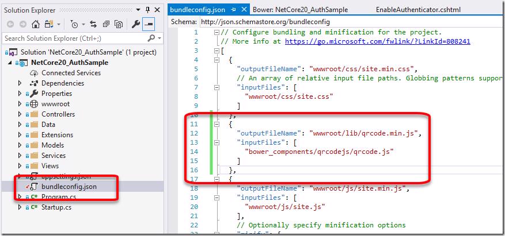Expand the Views folder
The width and height of the screenshot is (505, 236).
pos(20,166)
